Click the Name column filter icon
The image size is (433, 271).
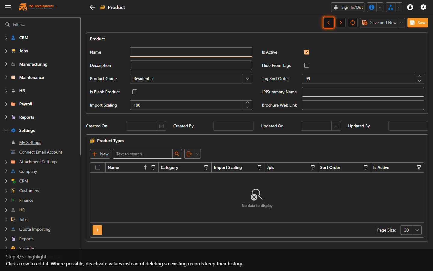click(x=153, y=167)
